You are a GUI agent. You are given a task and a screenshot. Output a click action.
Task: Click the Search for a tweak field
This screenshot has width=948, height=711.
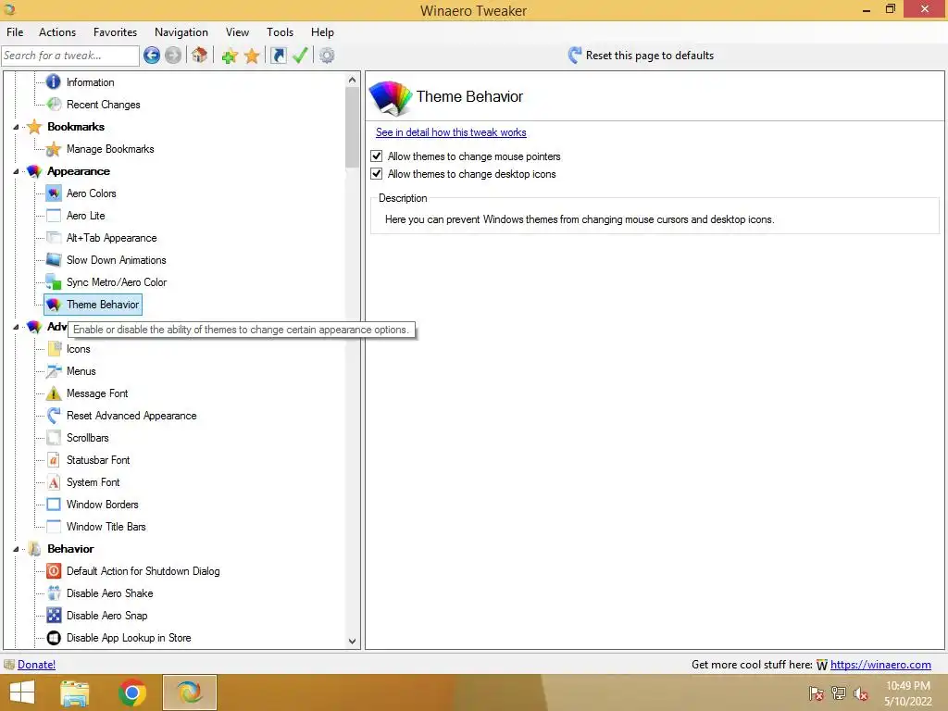click(70, 56)
